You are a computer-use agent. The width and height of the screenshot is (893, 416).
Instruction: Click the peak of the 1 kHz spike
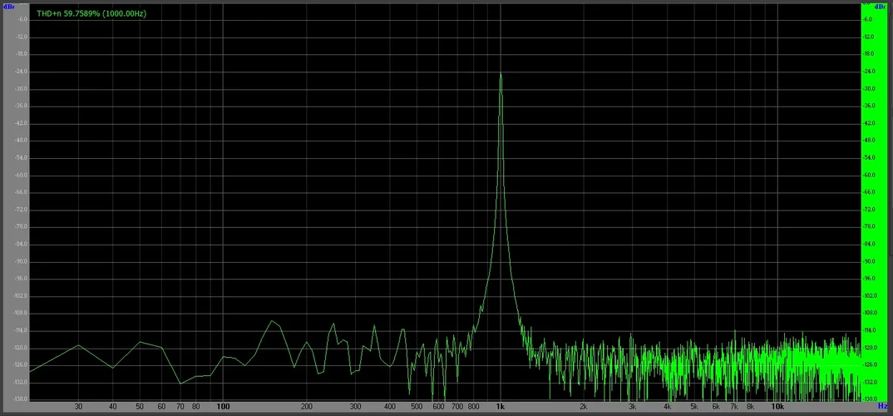[501, 75]
